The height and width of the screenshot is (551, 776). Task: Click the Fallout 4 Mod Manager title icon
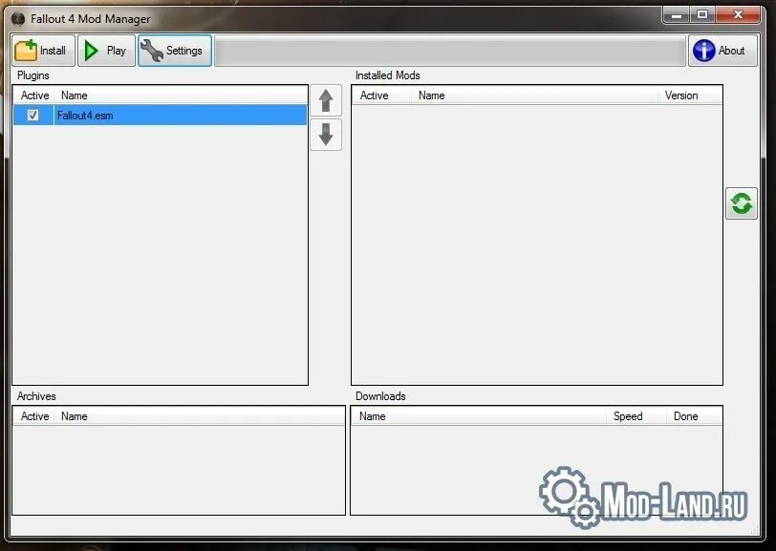tap(18, 19)
